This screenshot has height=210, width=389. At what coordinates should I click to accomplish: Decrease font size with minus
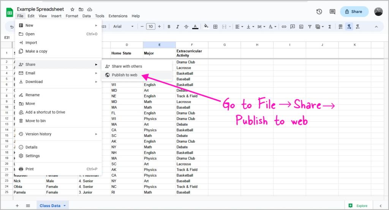[142, 27]
